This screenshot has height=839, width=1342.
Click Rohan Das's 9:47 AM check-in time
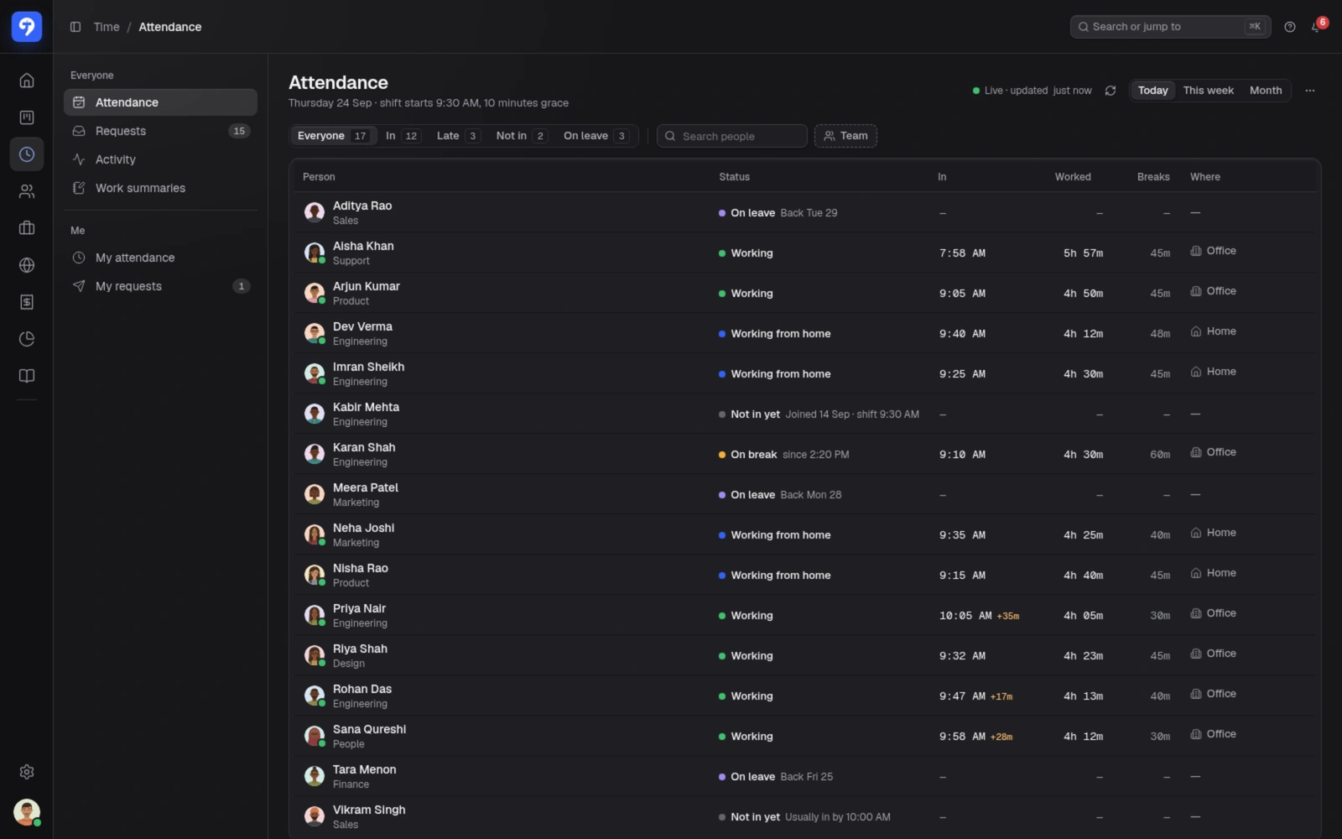point(962,696)
